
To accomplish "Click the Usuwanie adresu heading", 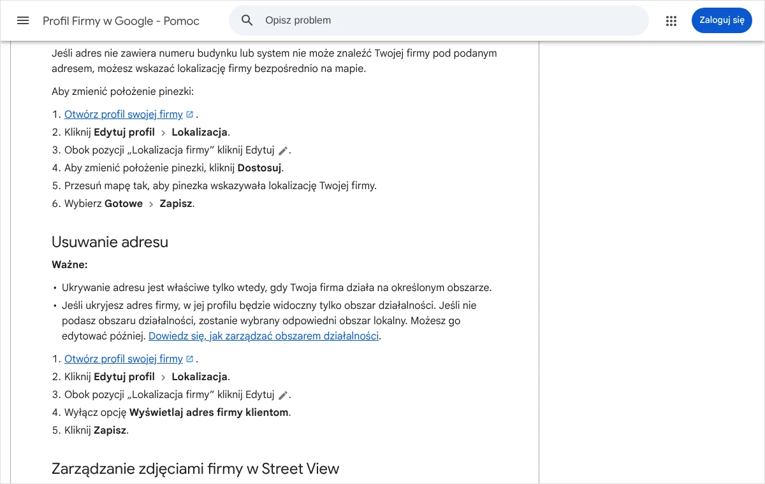I will [x=110, y=242].
